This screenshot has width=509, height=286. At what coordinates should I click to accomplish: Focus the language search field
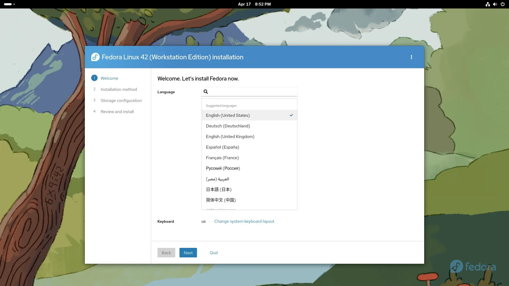[249, 92]
